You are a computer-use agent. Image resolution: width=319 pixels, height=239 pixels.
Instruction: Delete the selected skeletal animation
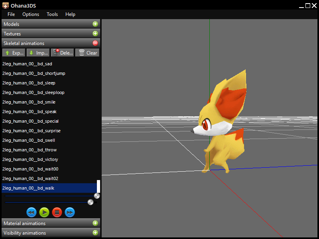(63, 53)
